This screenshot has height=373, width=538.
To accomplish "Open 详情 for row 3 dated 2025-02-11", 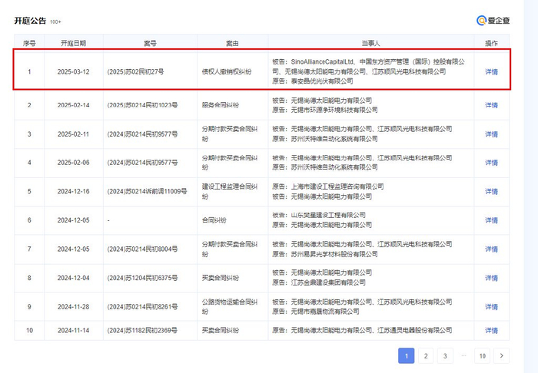I will pos(491,134).
